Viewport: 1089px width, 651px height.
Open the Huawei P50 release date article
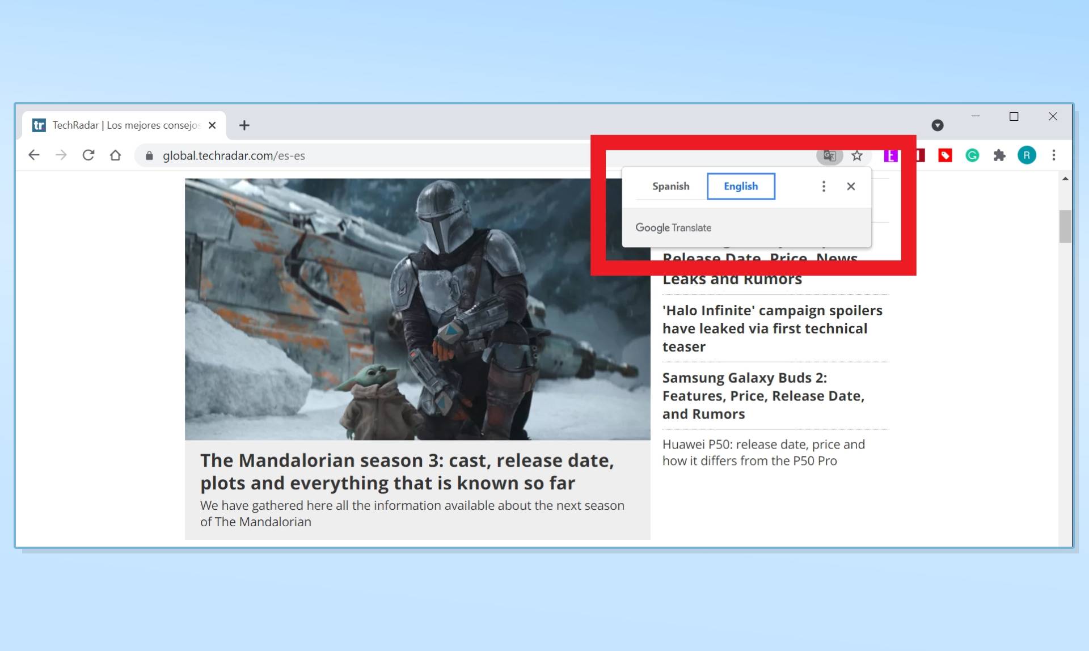(x=763, y=453)
